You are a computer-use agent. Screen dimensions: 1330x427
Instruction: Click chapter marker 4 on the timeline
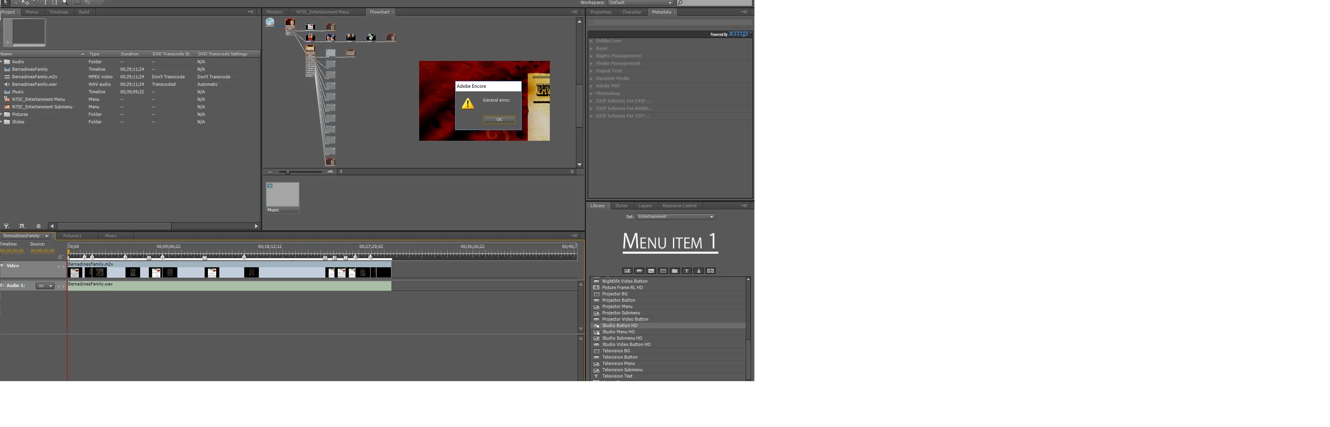coord(125,257)
